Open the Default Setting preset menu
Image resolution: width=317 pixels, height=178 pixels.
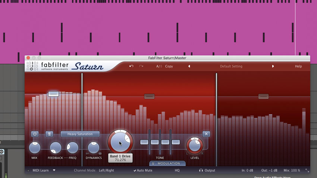tap(231, 66)
